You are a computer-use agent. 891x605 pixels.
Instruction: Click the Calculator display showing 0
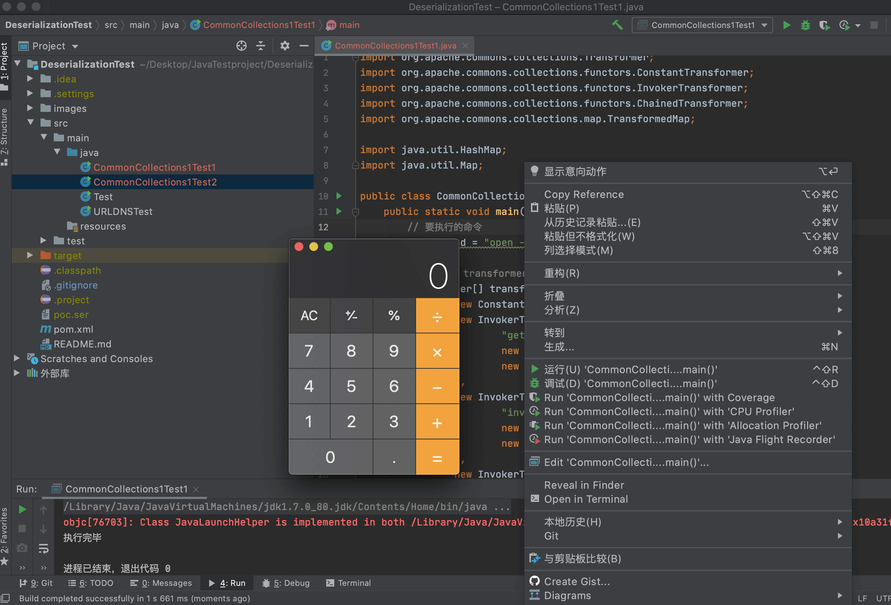click(x=374, y=276)
